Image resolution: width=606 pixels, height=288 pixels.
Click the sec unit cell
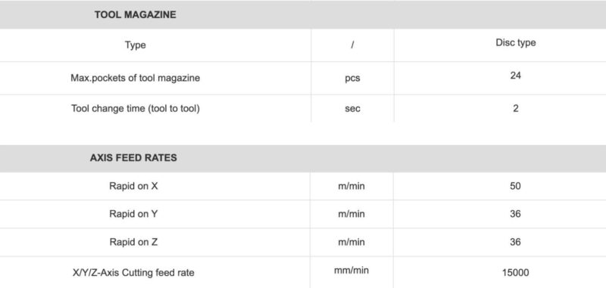pyautogui.click(x=352, y=109)
